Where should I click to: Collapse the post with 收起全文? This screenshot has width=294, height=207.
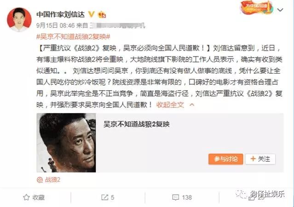[x=170, y=104]
